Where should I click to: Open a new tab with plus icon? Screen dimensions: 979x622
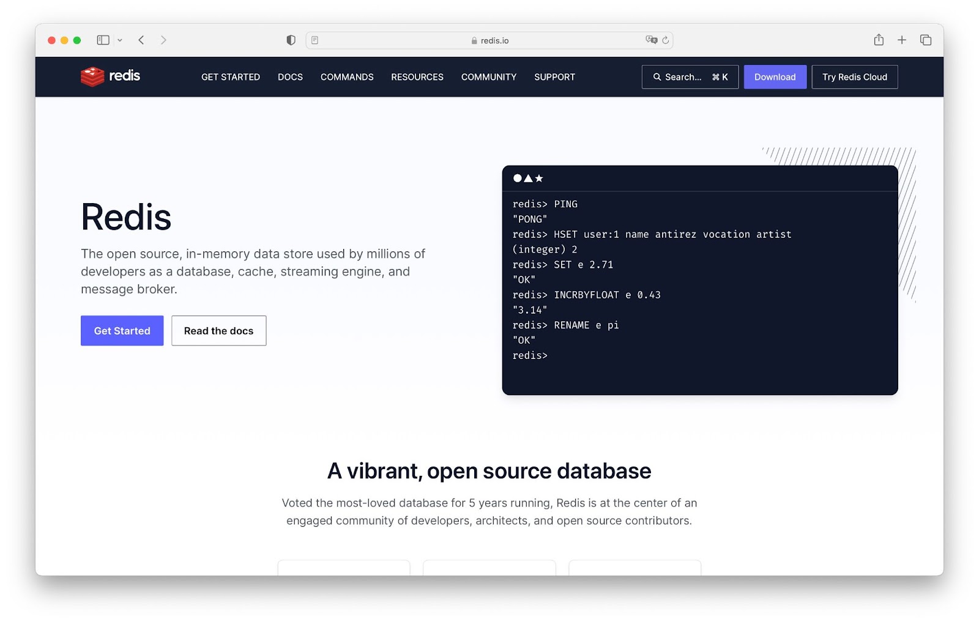(902, 40)
